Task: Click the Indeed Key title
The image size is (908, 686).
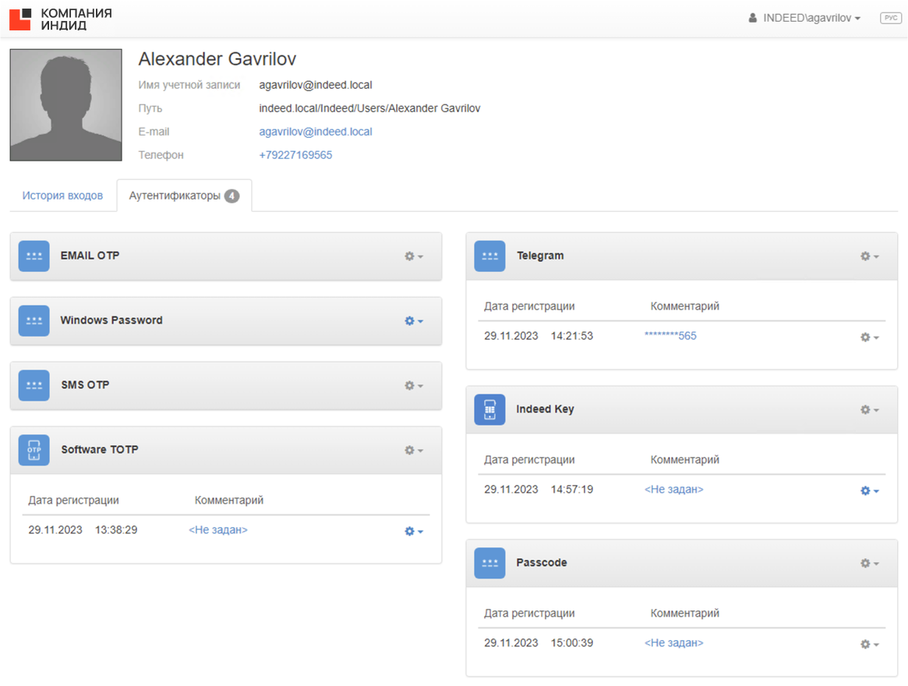Action: click(x=545, y=409)
